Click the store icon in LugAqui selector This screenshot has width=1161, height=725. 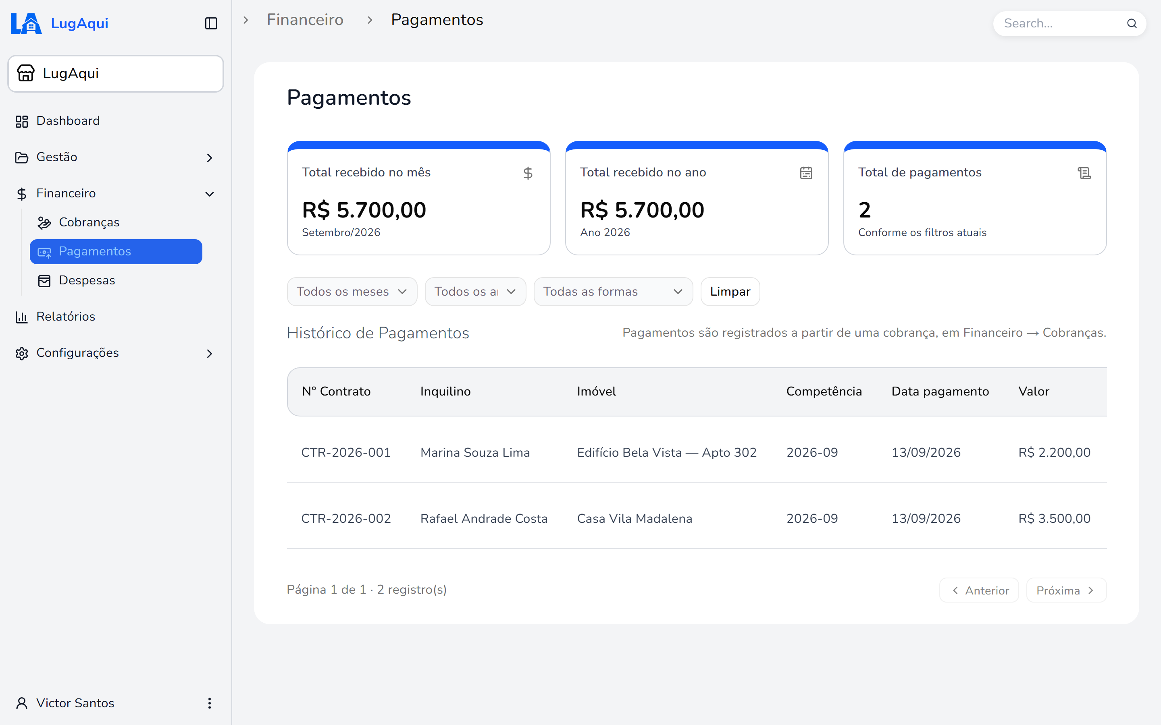[x=26, y=73]
